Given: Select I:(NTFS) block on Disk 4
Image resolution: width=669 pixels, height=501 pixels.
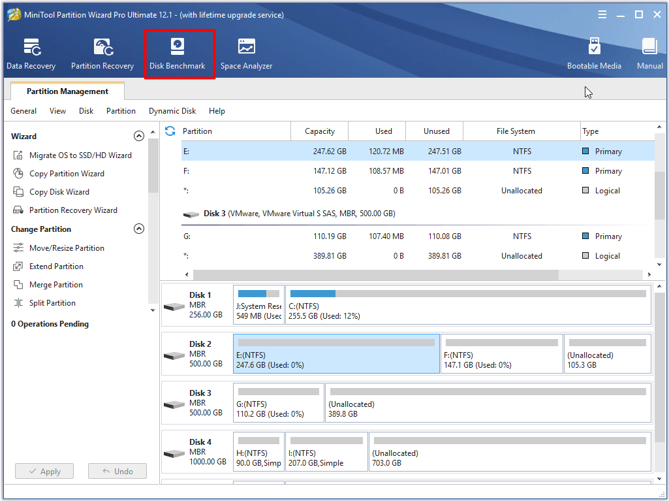Looking at the screenshot, I should 326,452.
